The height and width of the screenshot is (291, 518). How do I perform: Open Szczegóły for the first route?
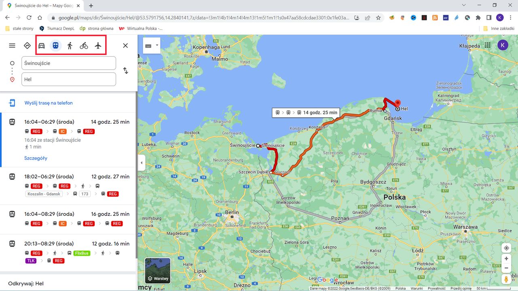tap(36, 158)
